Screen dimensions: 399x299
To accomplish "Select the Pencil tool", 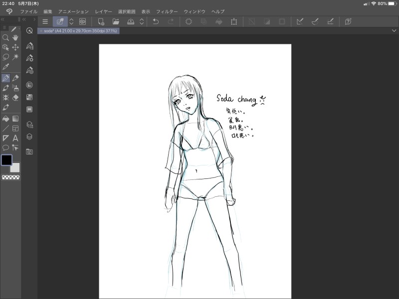I will pyautogui.click(x=15, y=78).
